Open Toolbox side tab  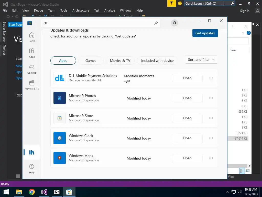[x=4, y=50]
